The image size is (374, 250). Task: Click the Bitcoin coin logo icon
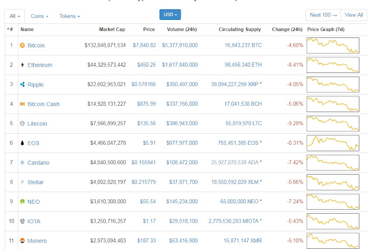point(22,46)
